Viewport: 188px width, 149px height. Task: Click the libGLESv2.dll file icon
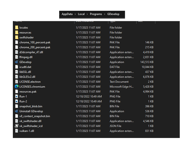(x=17, y=77)
